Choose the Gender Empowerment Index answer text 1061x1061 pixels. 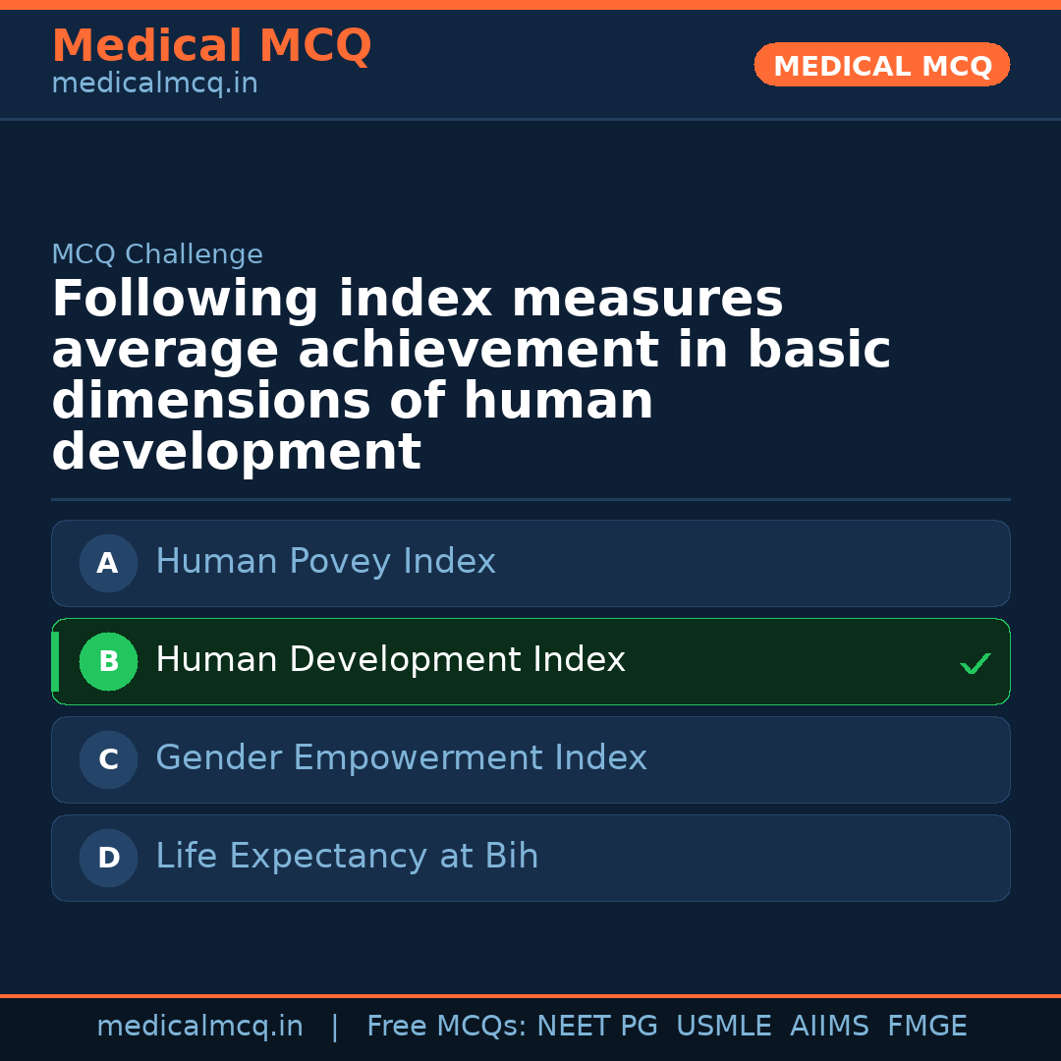[401, 758]
